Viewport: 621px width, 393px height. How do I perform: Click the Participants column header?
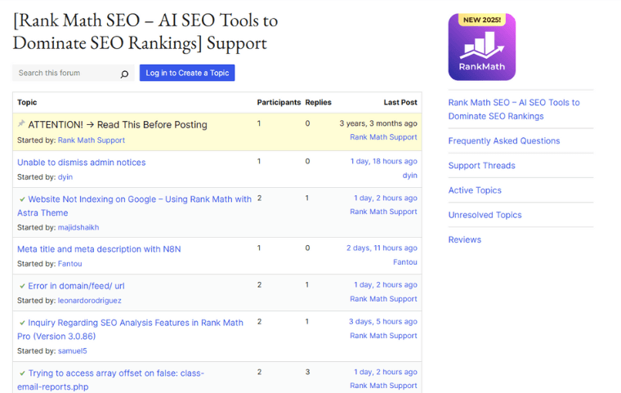coord(279,102)
